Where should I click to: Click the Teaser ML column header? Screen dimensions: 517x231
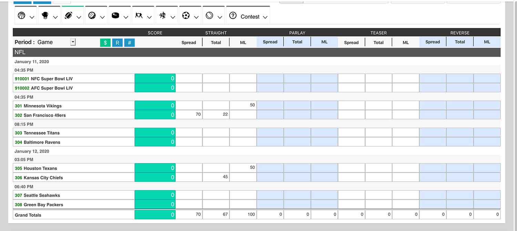coord(406,42)
